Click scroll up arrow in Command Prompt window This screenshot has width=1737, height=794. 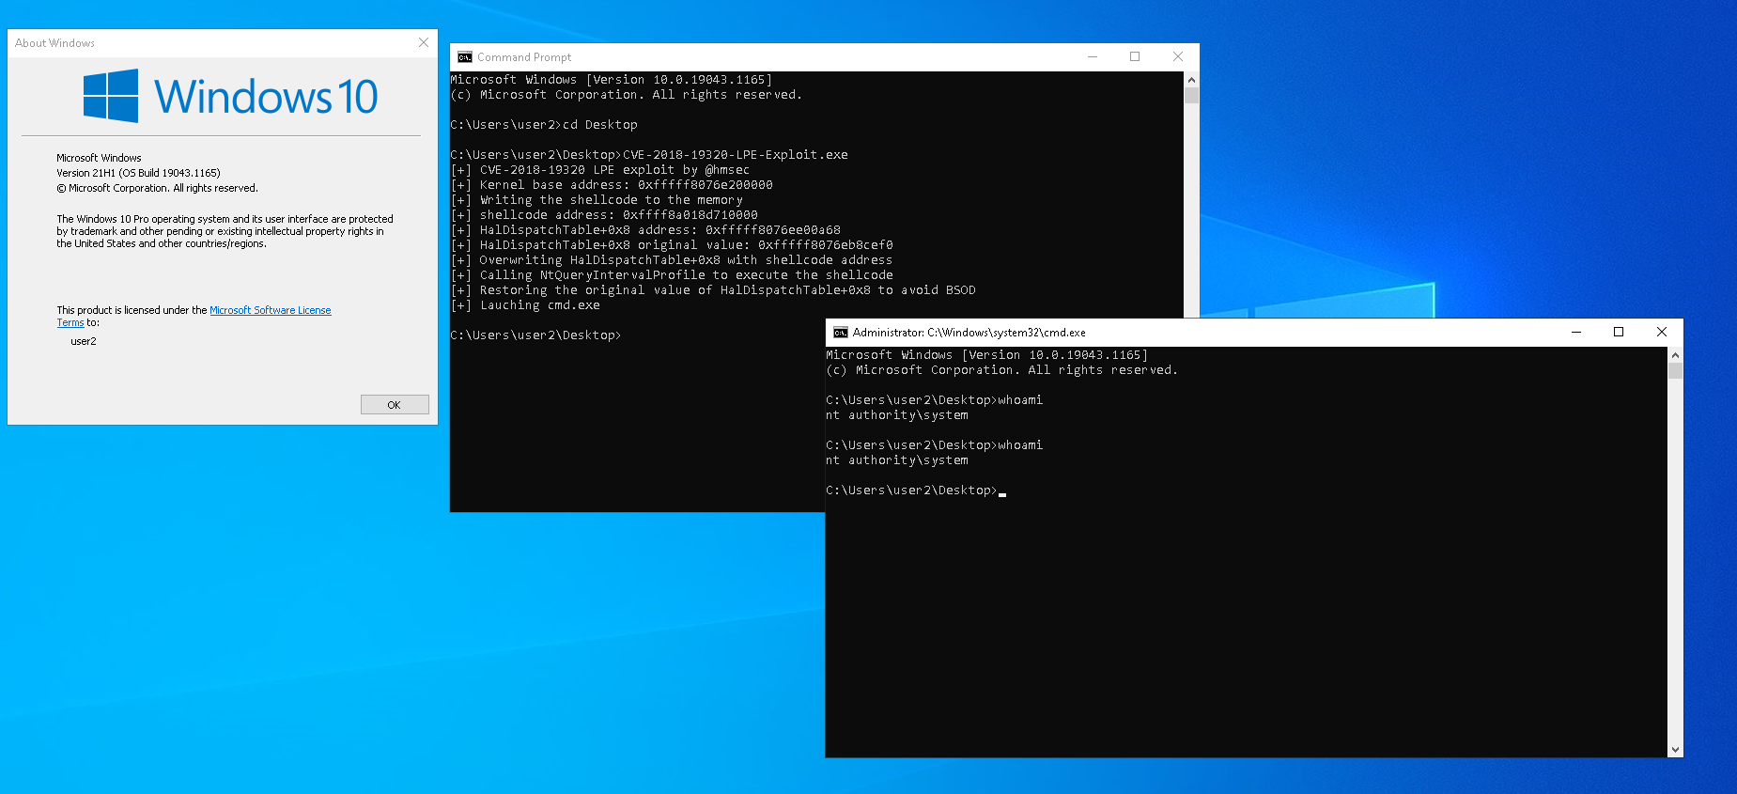click(x=1191, y=80)
